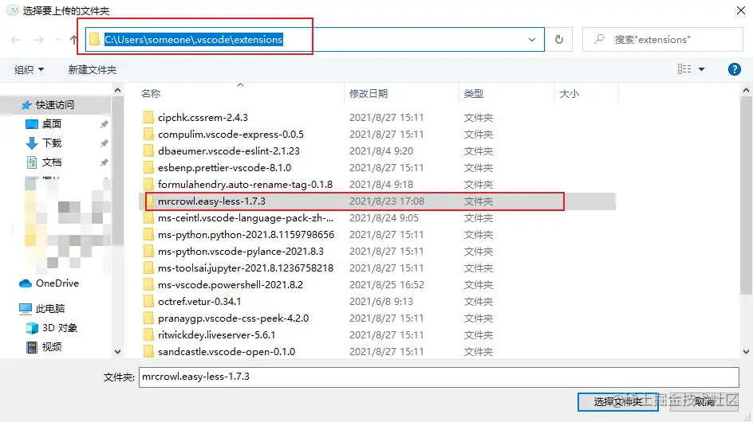
Task: Unpin 下载 via its pin icon
Action: point(104,143)
